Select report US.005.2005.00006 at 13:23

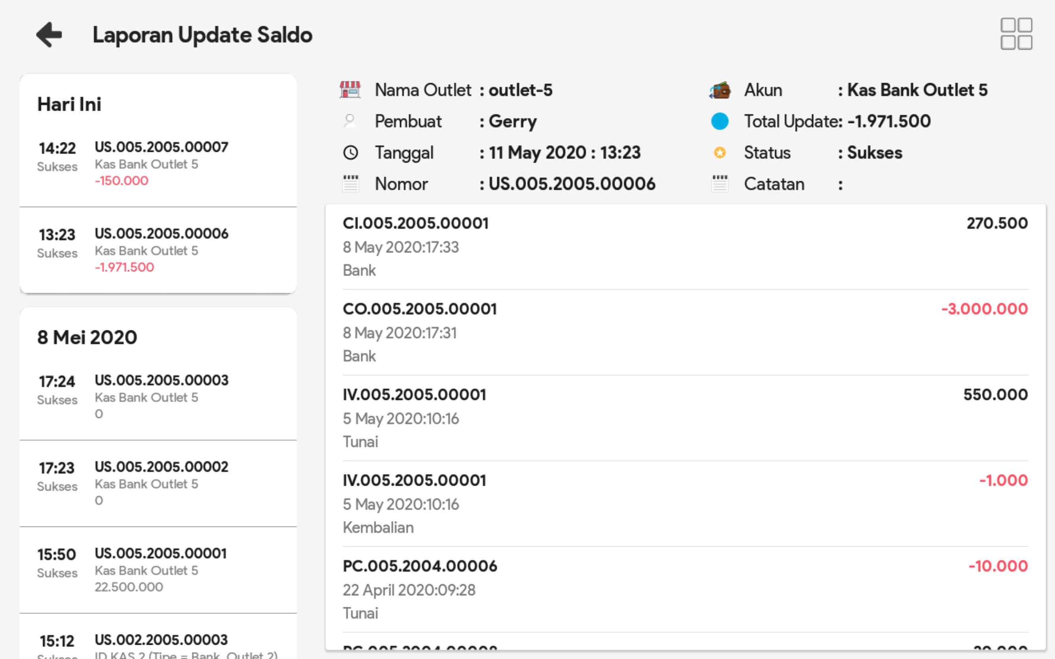(x=161, y=250)
